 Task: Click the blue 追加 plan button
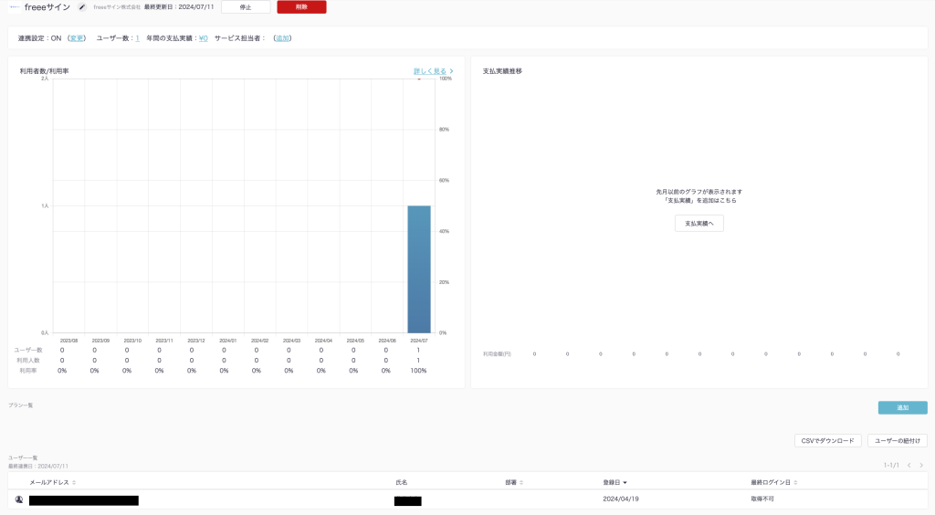pyautogui.click(x=902, y=408)
